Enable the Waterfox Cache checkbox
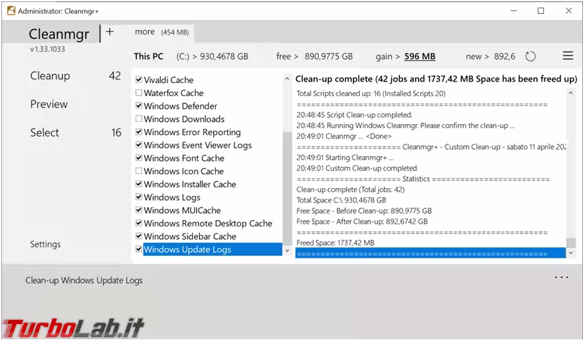This screenshot has height=340, width=585. coord(139,93)
